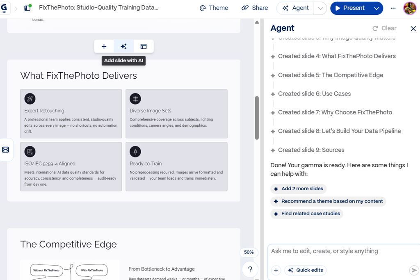Image resolution: width=420 pixels, height=280 pixels.
Task: Open the Theme menu
Action: point(214,8)
